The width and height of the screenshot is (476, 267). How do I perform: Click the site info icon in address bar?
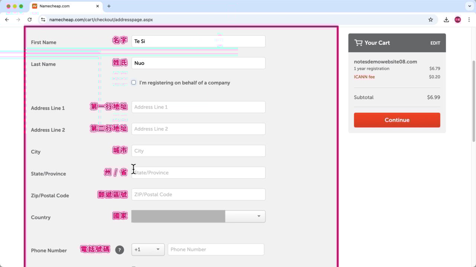point(43,20)
